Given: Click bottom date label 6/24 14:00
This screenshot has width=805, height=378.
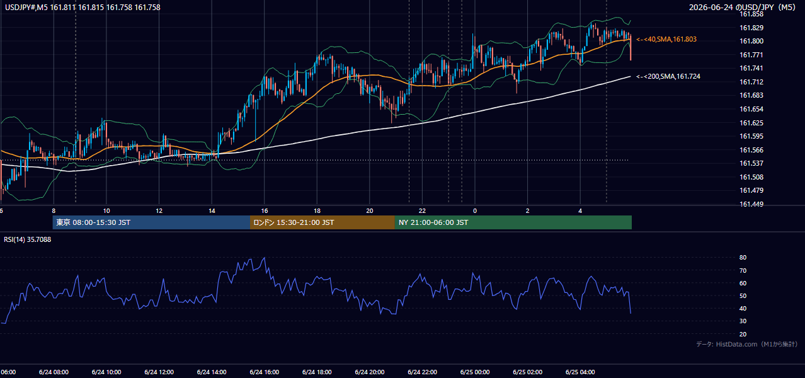Looking at the screenshot, I should click(x=212, y=372).
